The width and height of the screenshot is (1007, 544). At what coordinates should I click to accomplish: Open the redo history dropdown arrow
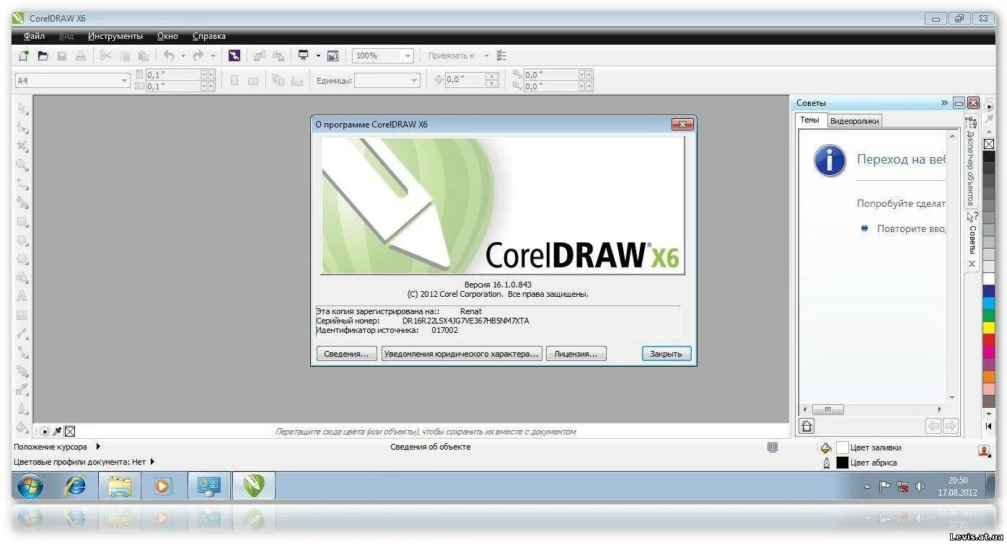coord(213,55)
